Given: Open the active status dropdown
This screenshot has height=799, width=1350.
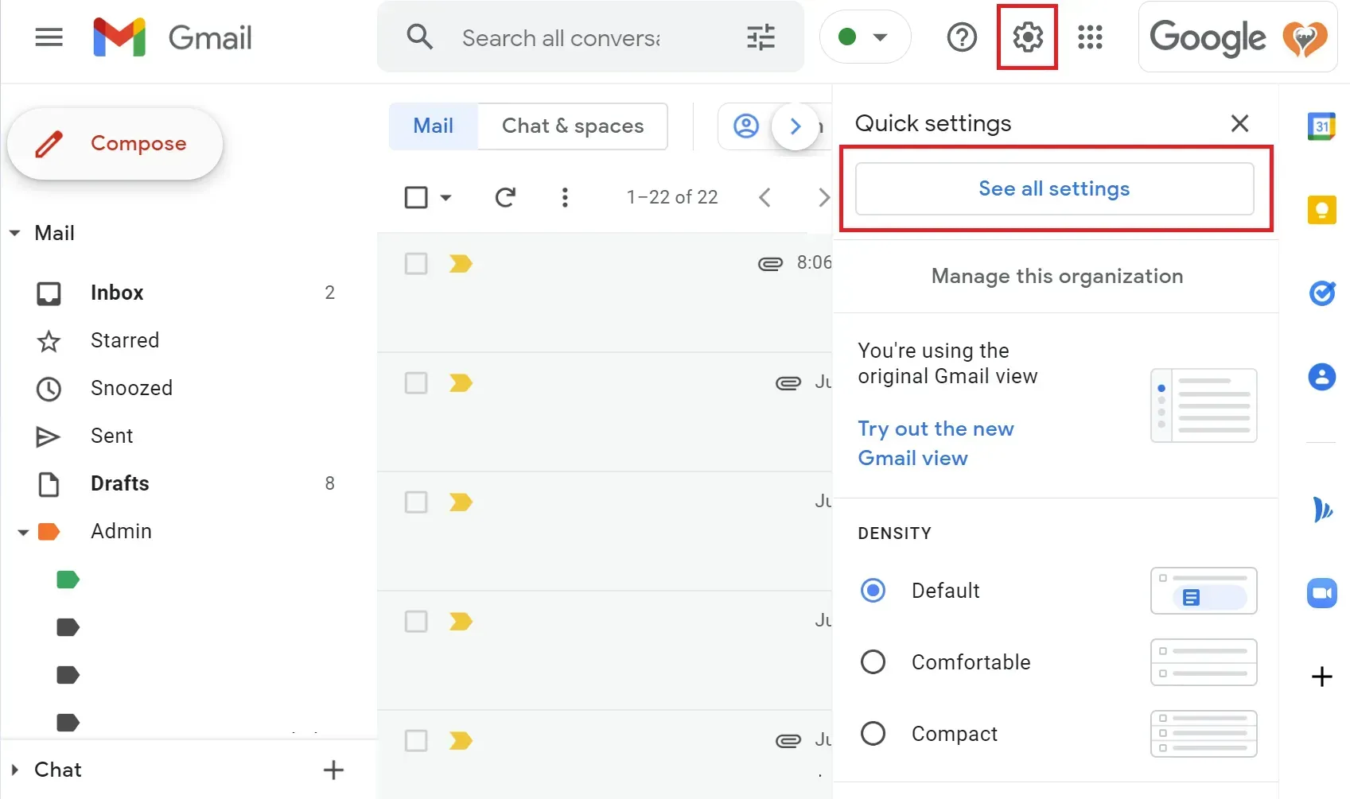Looking at the screenshot, I should pos(865,37).
